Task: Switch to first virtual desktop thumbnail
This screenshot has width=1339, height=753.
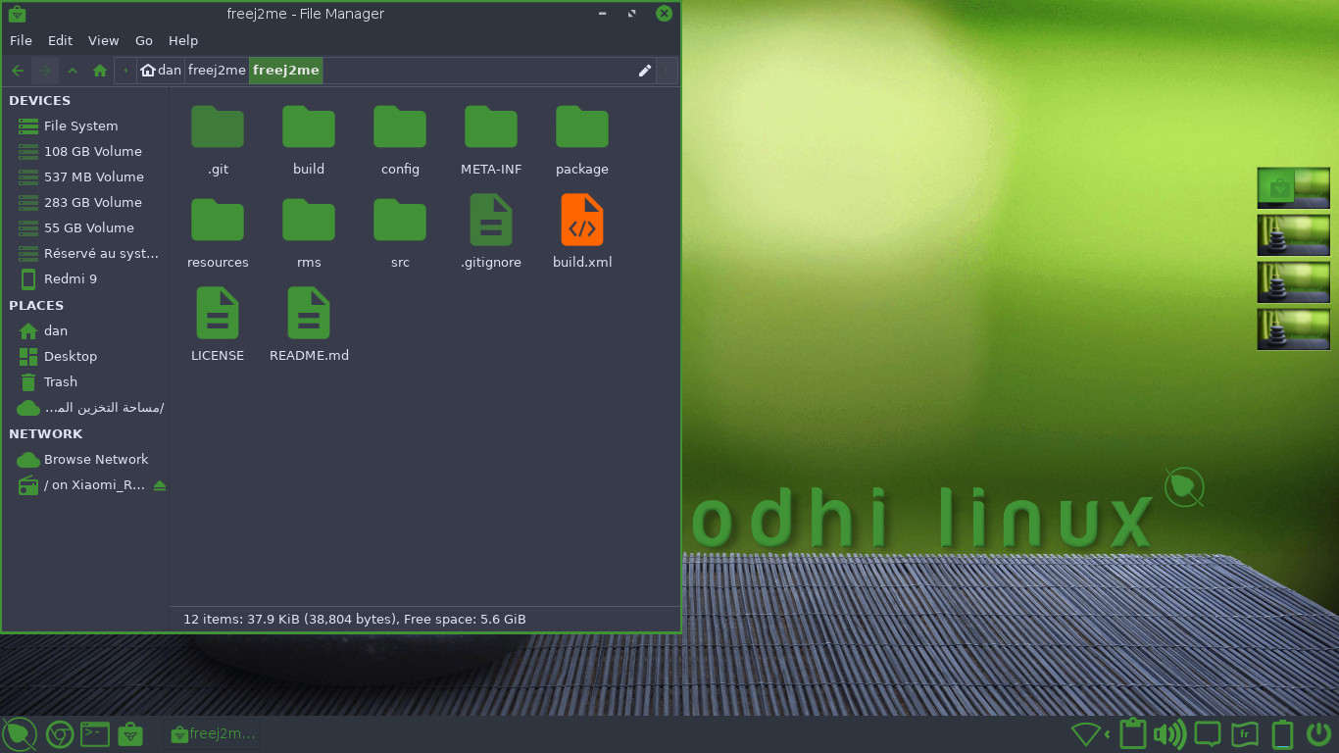Action: (1294, 187)
